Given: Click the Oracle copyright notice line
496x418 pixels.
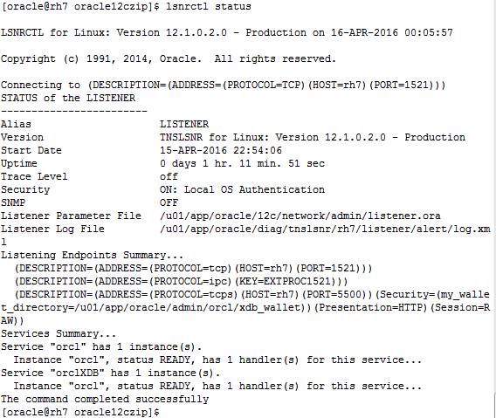Looking at the screenshot, I should coord(169,58).
